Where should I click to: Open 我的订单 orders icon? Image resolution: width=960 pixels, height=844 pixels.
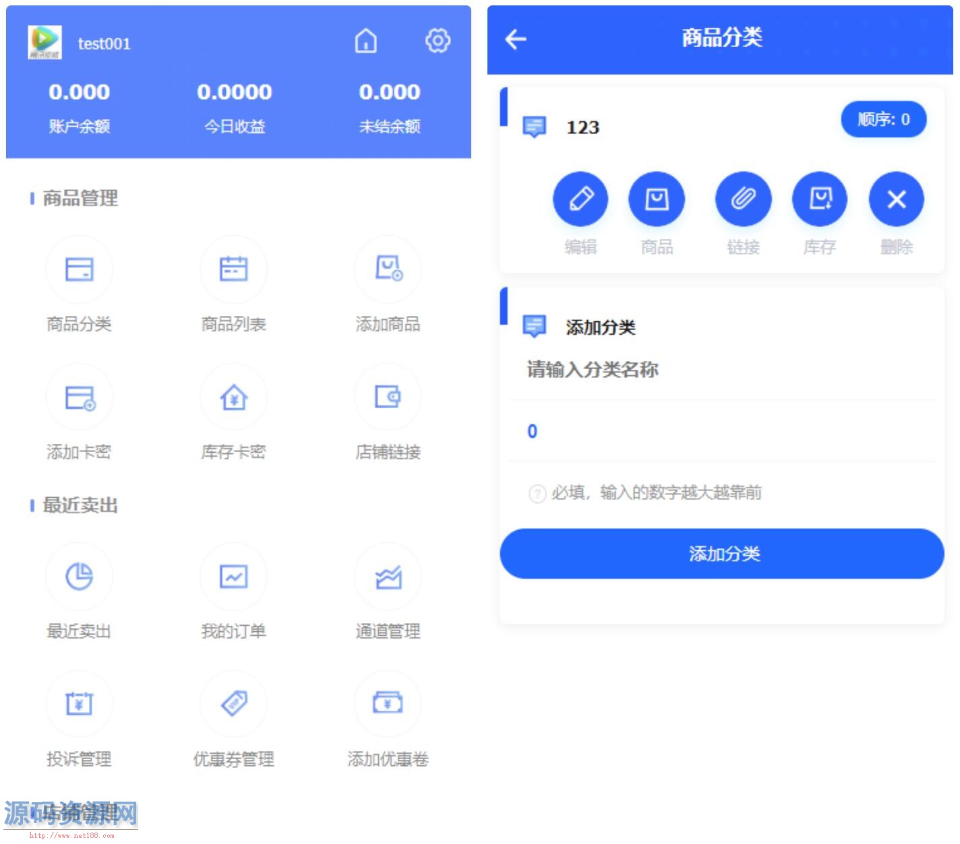pyautogui.click(x=233, y=576)
